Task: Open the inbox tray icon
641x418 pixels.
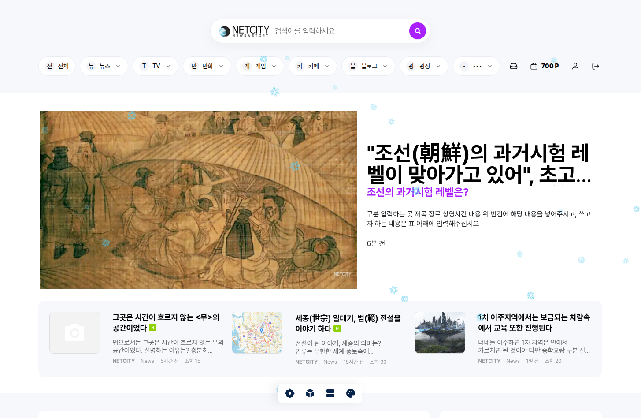Action: tap(513, 66)
